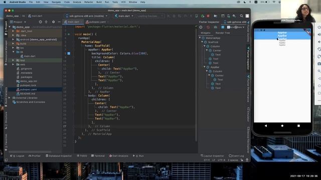Select main.dart in the project tree
Image resolution: width=321 pixels, height=180 pixels.
[x=28, y=56]
